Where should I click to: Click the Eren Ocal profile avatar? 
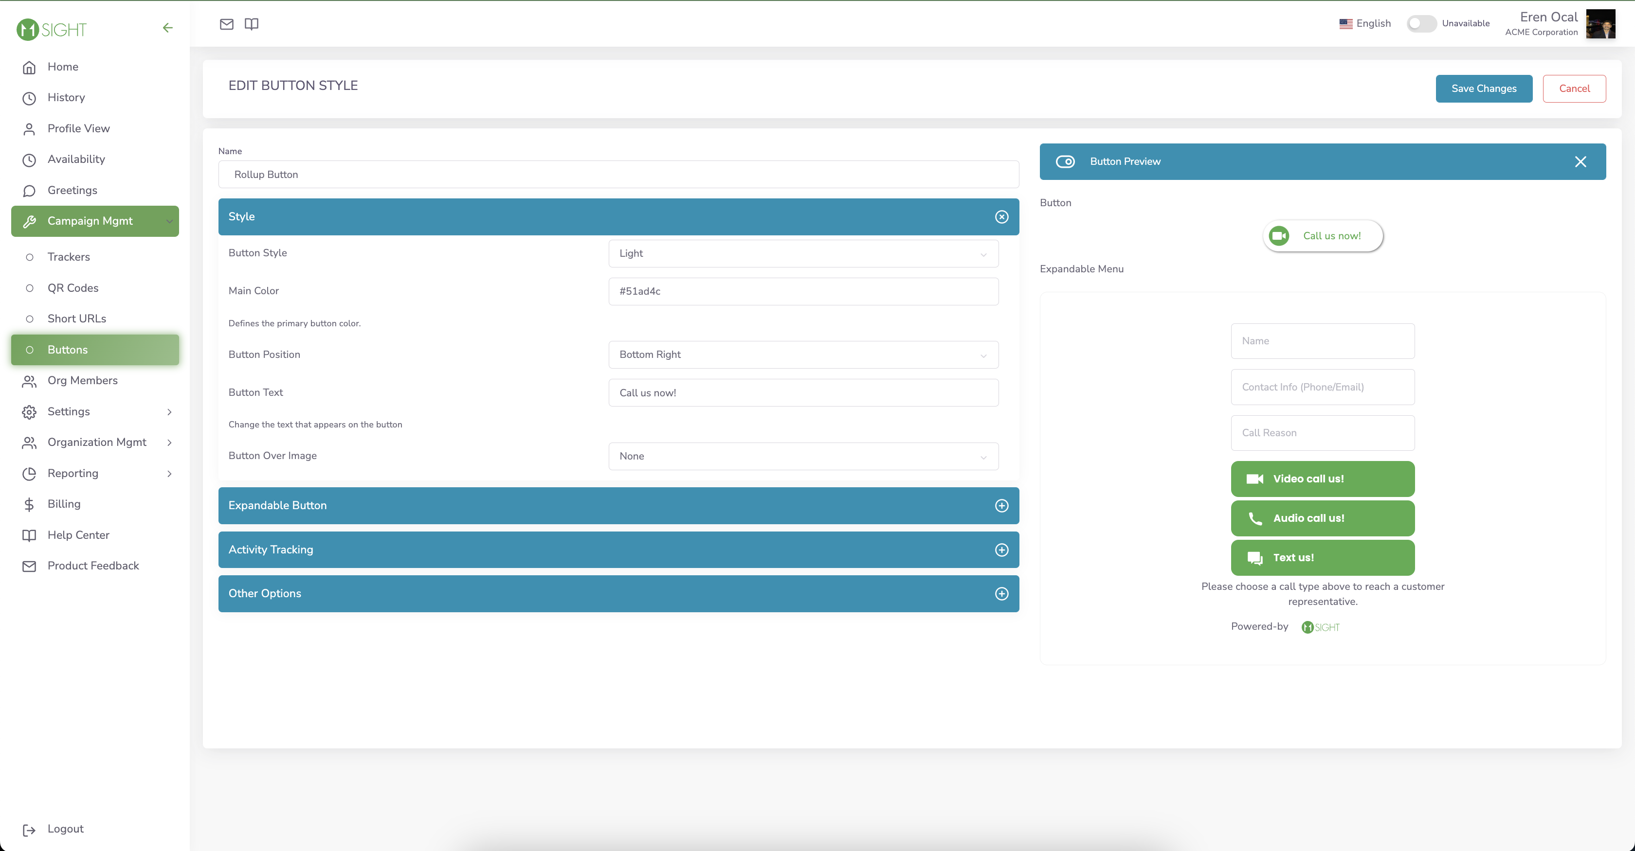tap(1601, 24)
